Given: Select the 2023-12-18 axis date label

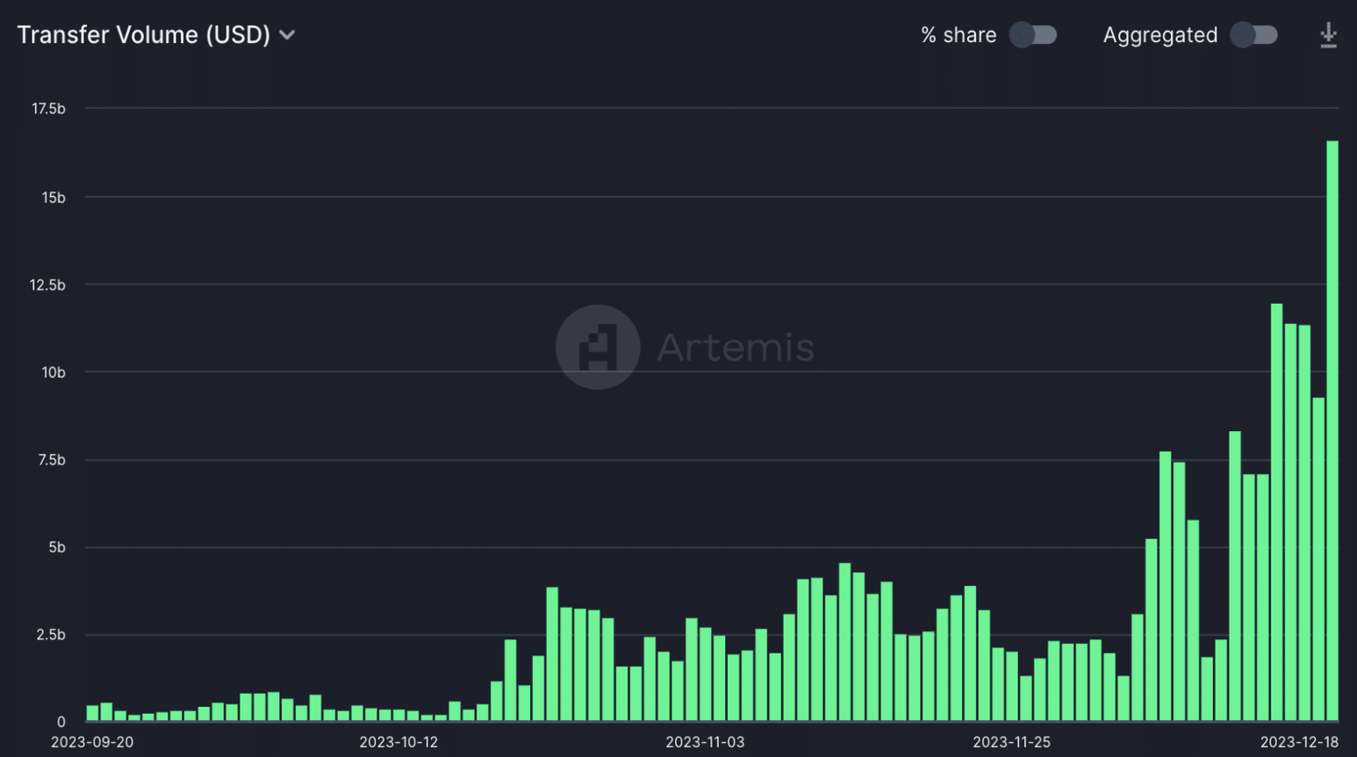Looking at the screenshot, I should (1299, 742).
